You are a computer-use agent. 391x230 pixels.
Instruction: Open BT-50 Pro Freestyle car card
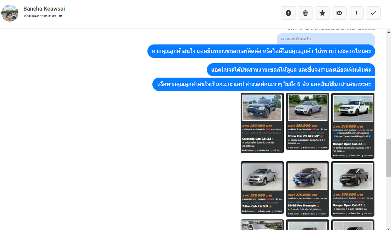(x=308, y=189)
